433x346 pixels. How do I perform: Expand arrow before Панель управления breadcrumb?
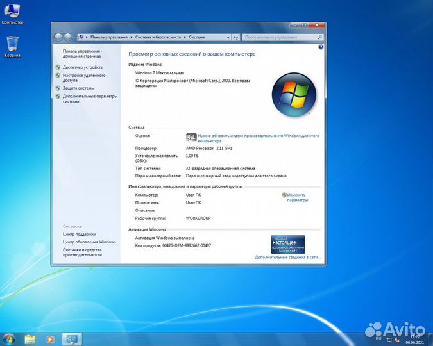point(87,37)
